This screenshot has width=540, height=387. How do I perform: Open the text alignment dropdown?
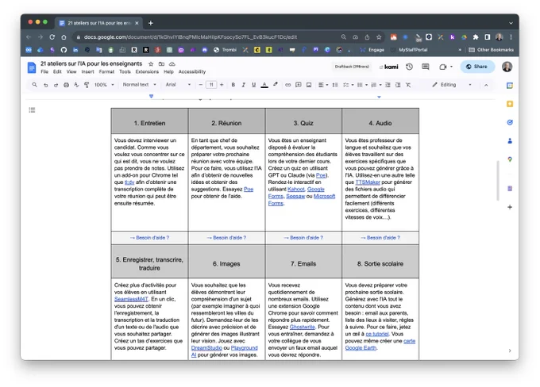coord(323,85)
